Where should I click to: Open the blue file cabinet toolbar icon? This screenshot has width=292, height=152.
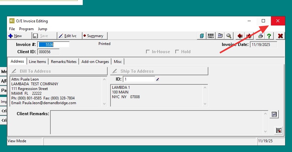coord(202,36)
